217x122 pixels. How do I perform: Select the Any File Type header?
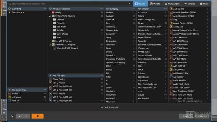coord(76,76)
